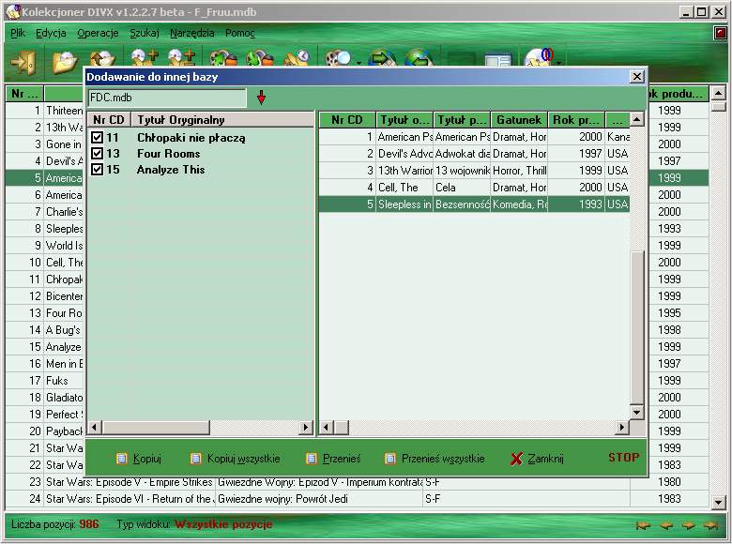Click the FDC.mdb database path field
Image resolution: width=732 pixels, height=544 pixels.
point(166,98)
